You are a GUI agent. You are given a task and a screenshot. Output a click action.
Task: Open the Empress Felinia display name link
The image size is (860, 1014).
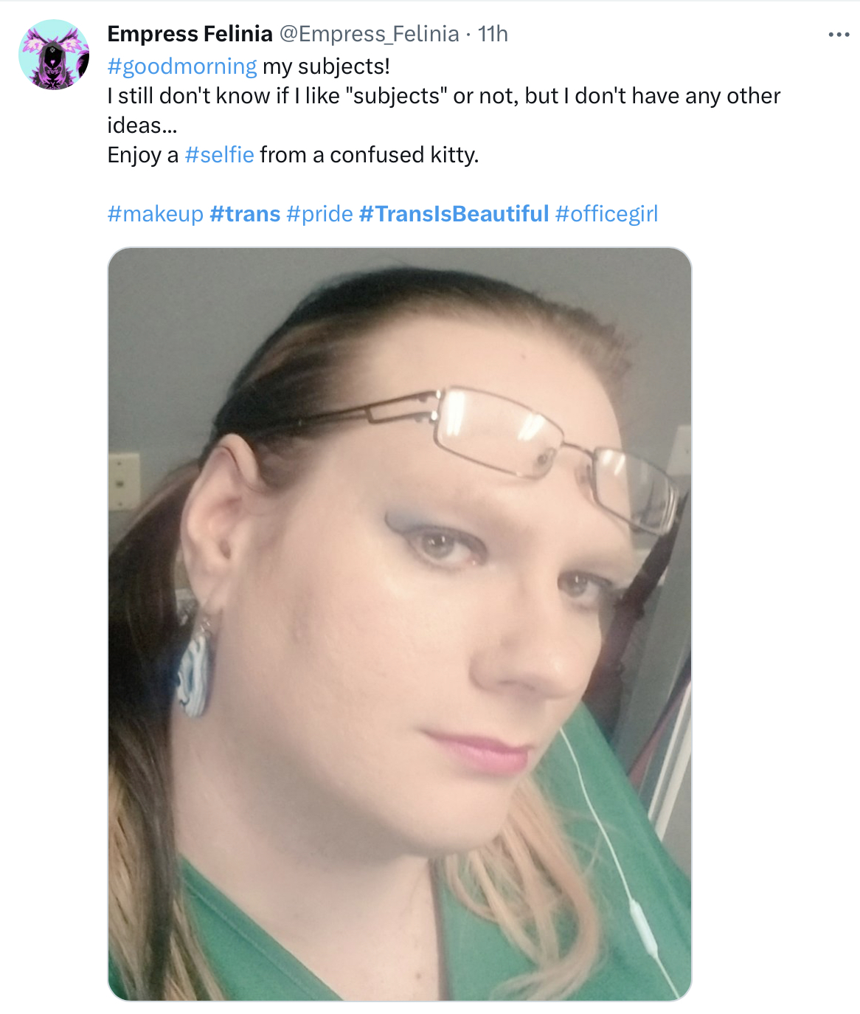pyautogui.click(x=190, y=34)
